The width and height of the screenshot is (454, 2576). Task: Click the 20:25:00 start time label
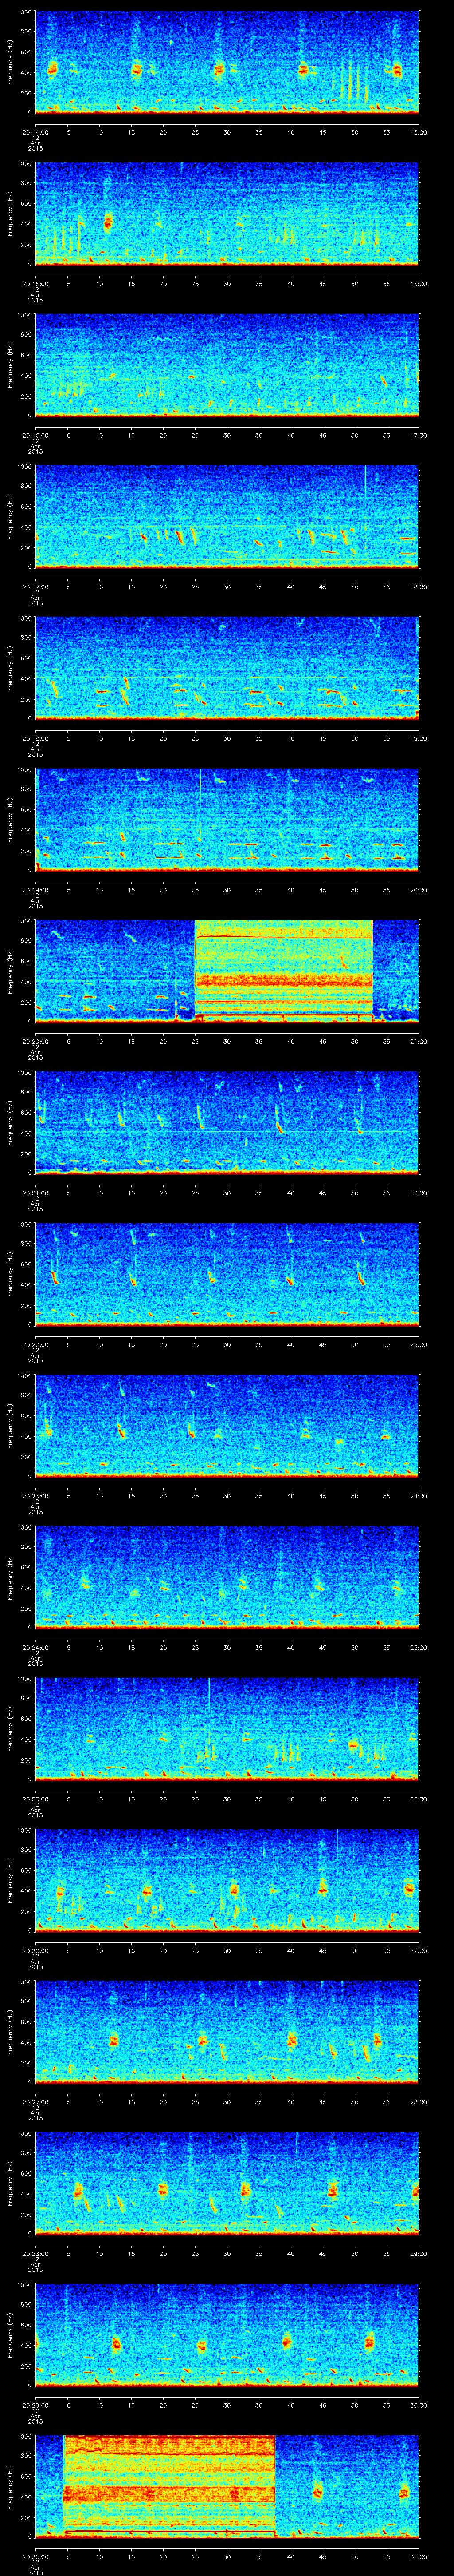(x=35, y=1798)
